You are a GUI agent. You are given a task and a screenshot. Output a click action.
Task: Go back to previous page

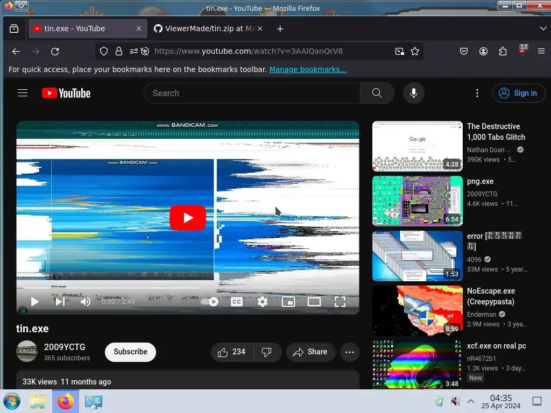click(x=16, y=52)
